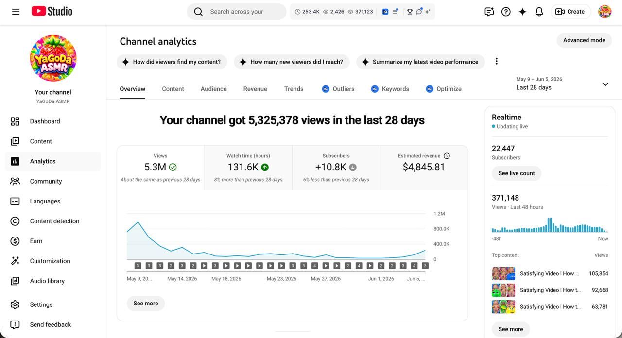Switch to the Revenue tab
Viewport: 622px width, 338px height.
(255, 89)
